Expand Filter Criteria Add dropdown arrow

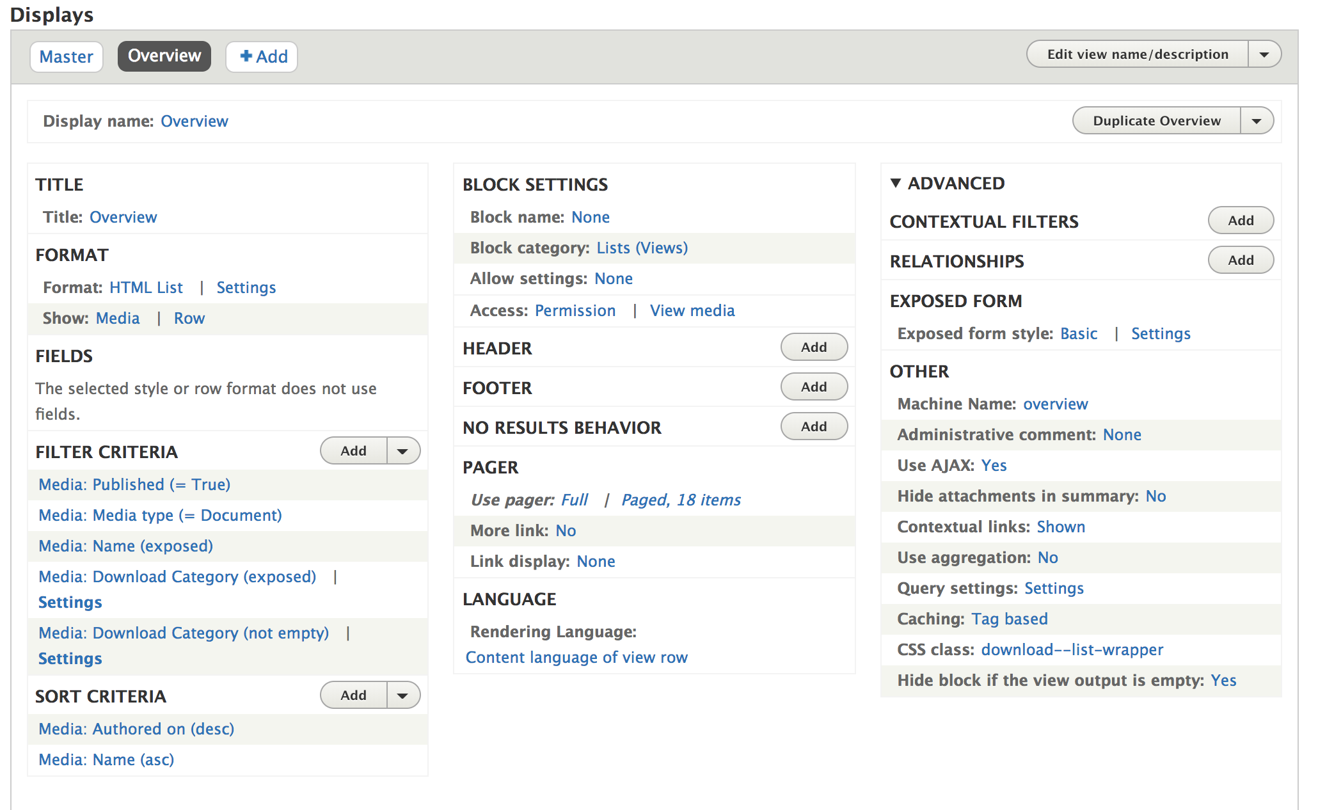pyautogui.click(x=402, y=451)
